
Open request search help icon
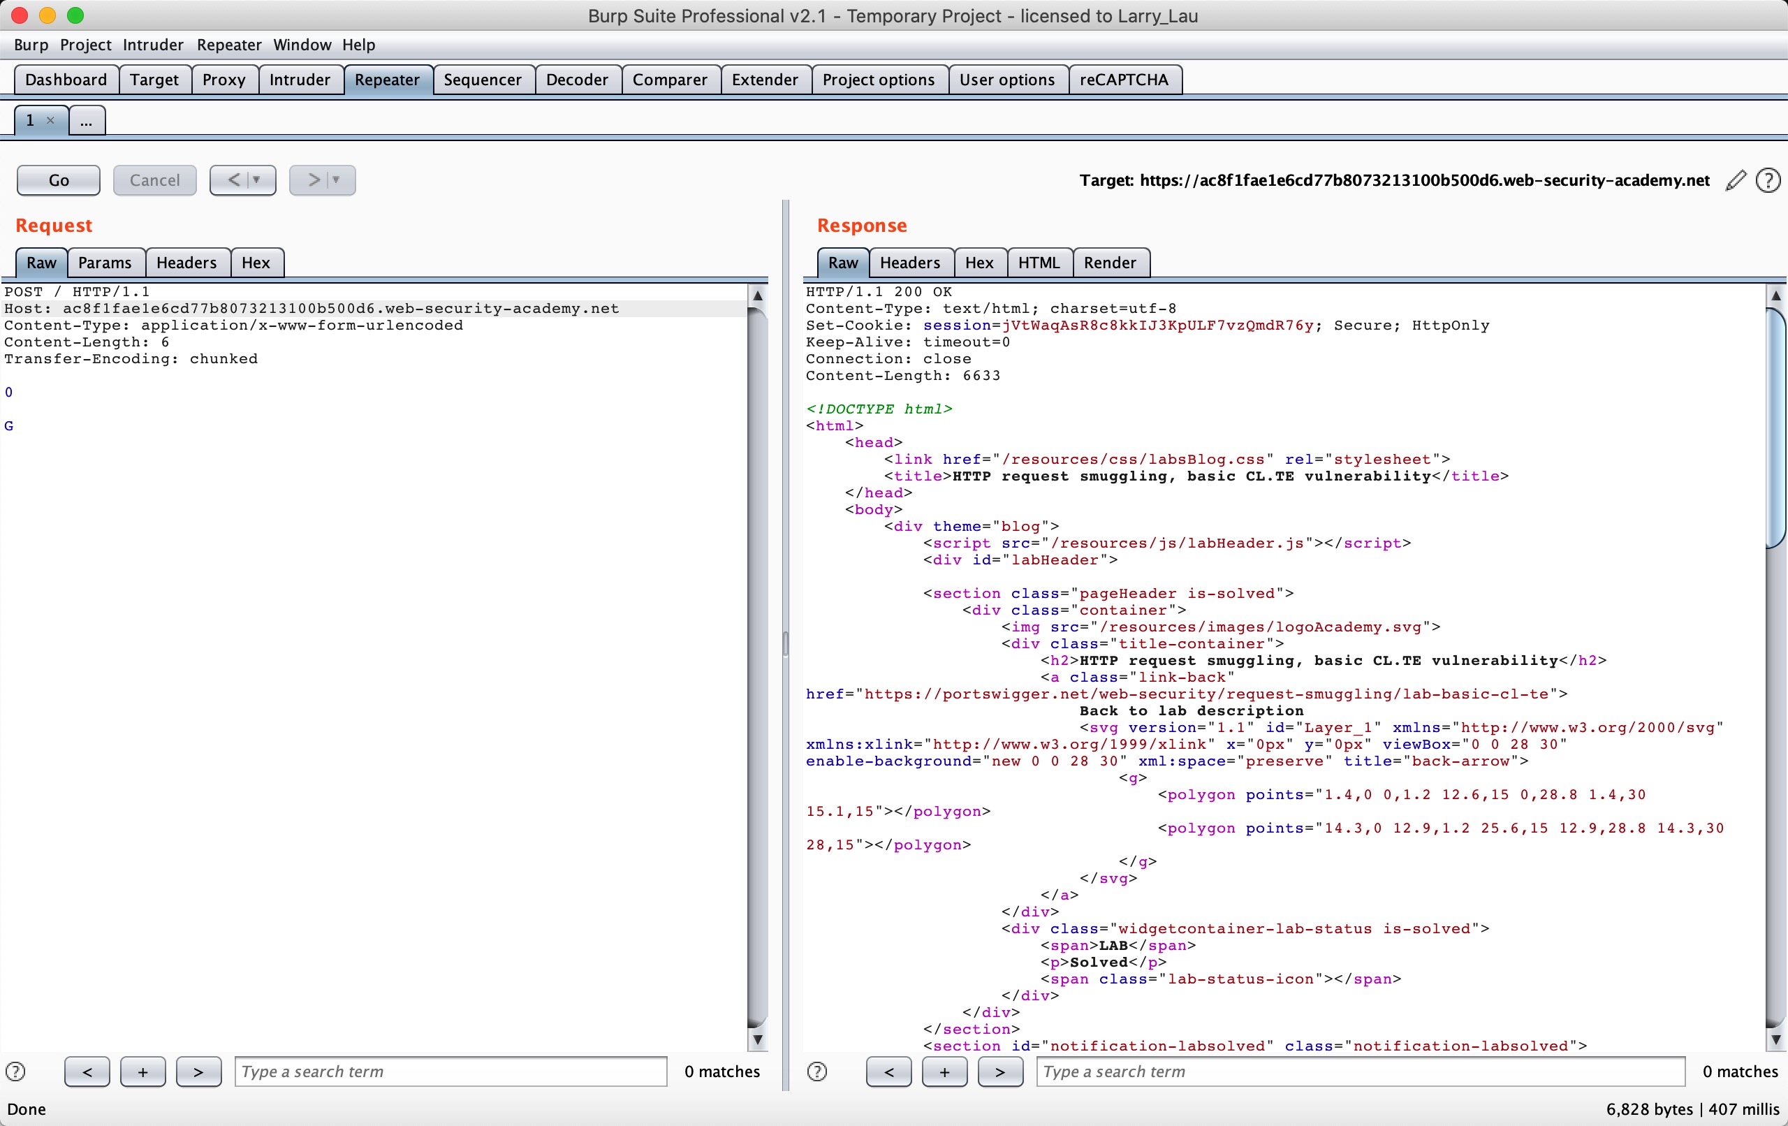click(x=15, y=1071)
